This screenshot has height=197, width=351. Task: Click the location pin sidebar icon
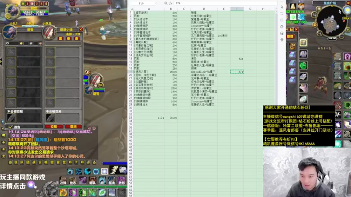pyautogui.click(x=282, y=40)
